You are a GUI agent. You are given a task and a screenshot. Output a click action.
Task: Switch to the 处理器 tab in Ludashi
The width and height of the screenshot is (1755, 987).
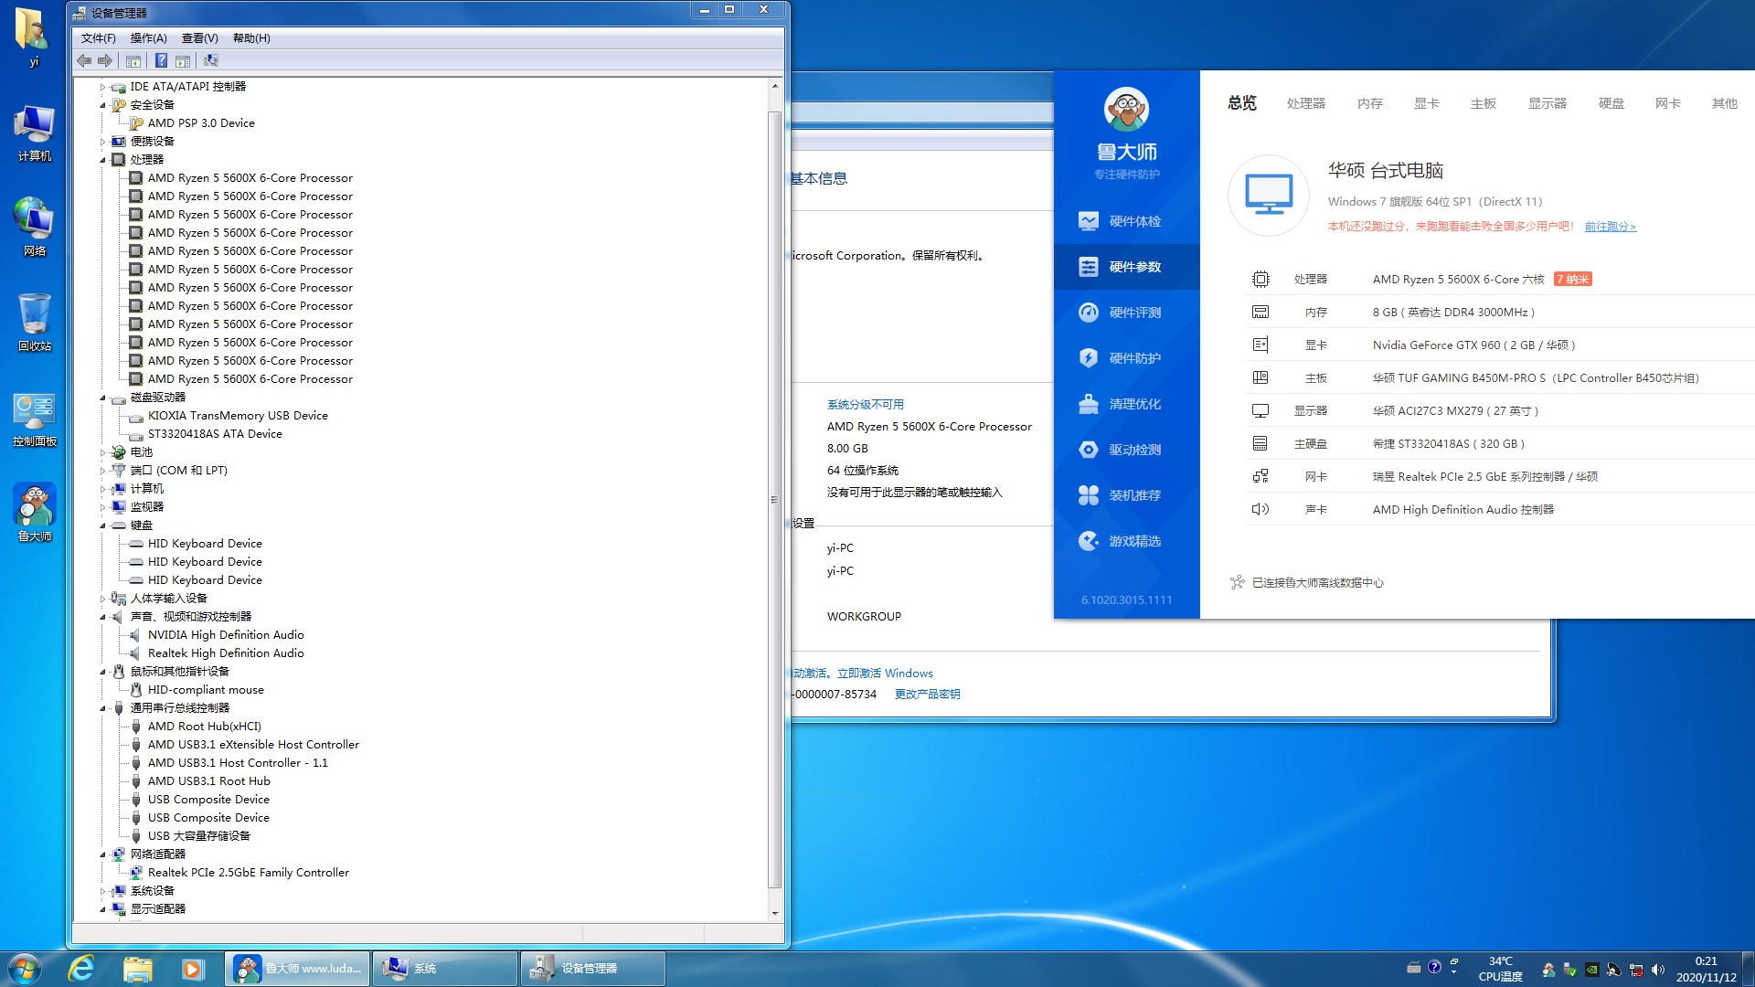1305,103
